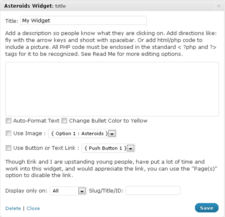Viewport: 225px width, 217px height.
Task: Open the Push Button 1 dropdown
Action: tap(108, 148)
